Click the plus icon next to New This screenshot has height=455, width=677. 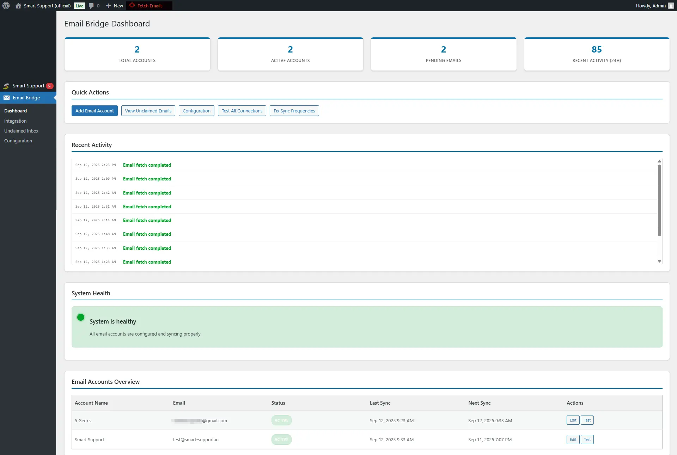point(108,6)
